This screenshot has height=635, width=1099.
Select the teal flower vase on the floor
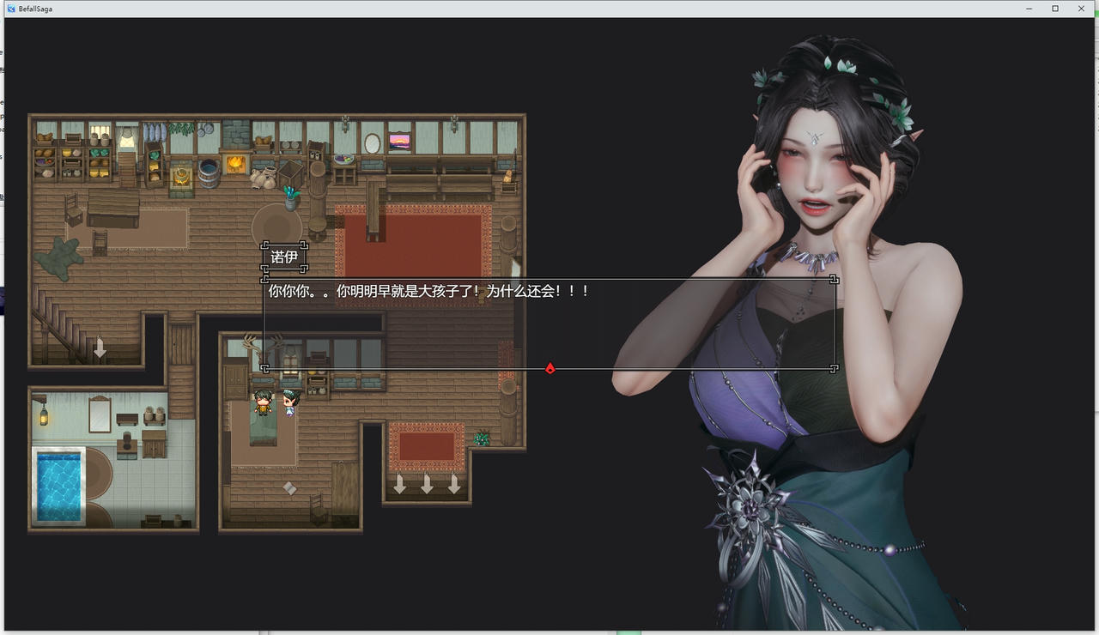[x=290, y=199]
